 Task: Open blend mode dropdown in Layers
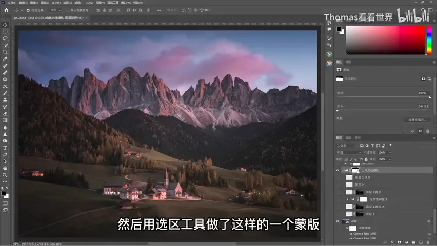(349, 152)
